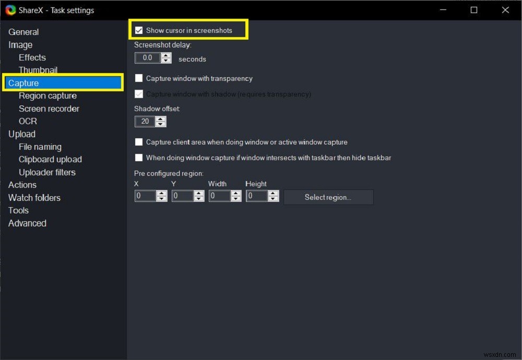Click the "Select region..." button
The image size is (522, 360).
pyautogui.click(x=328, y=197)
